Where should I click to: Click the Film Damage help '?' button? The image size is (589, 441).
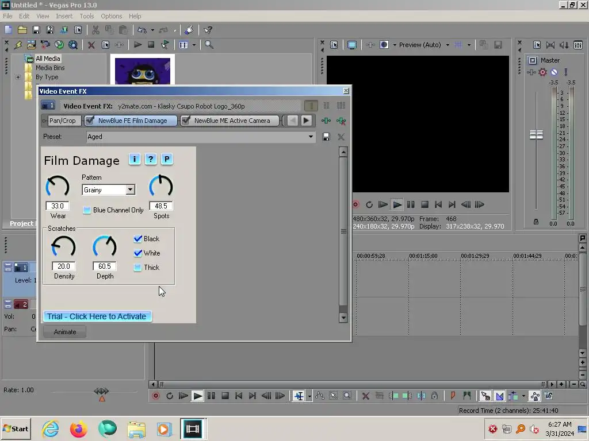click(x=151, y=160)
